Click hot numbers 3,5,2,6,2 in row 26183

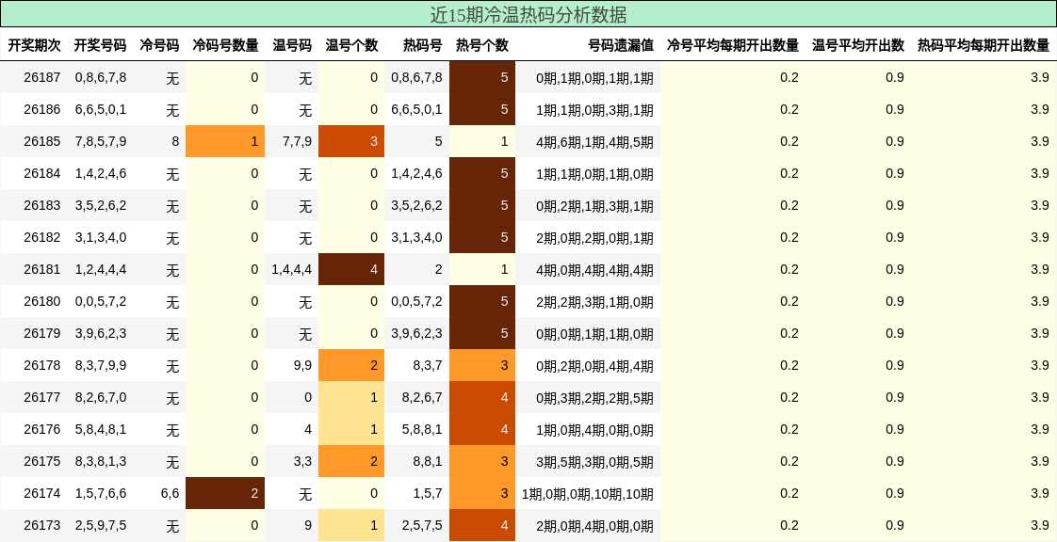416,205
